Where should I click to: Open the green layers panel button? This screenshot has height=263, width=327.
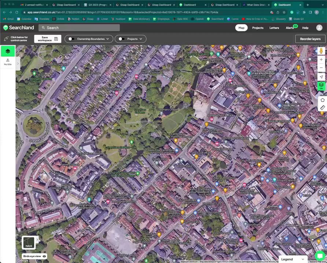point(8,51)
